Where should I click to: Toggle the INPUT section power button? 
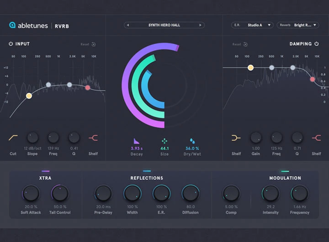pos(11,44)
